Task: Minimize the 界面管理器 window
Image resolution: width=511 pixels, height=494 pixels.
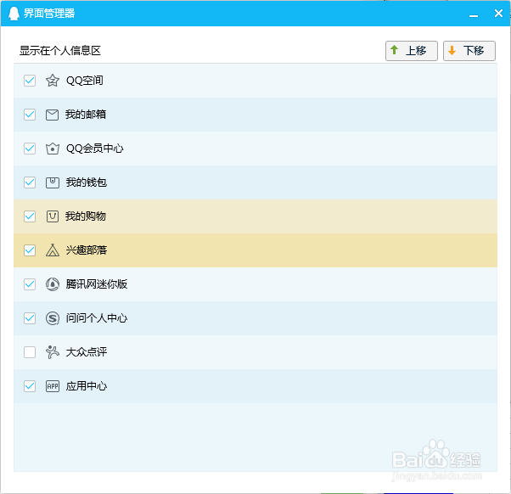Action: click(x=474, y=15)
